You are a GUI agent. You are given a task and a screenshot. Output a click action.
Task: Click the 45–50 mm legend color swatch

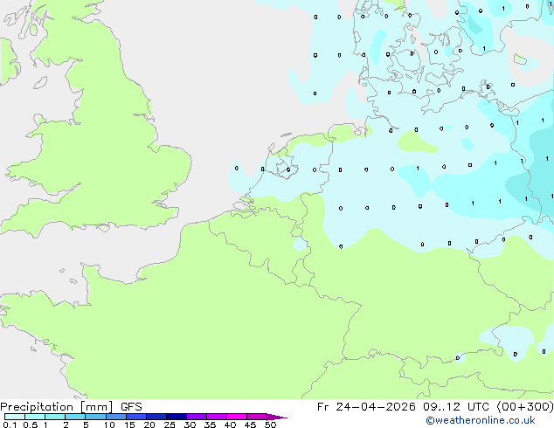point(257,417)
